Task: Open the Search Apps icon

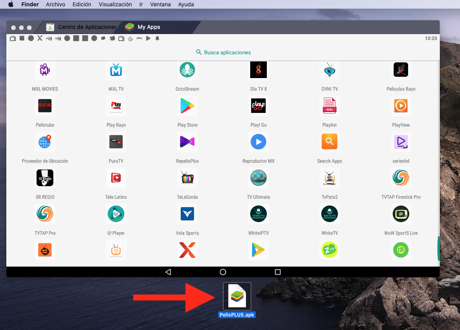Action: coord(329,142)
